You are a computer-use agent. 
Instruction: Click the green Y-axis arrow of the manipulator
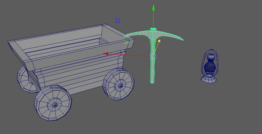(x=154, y=7)
